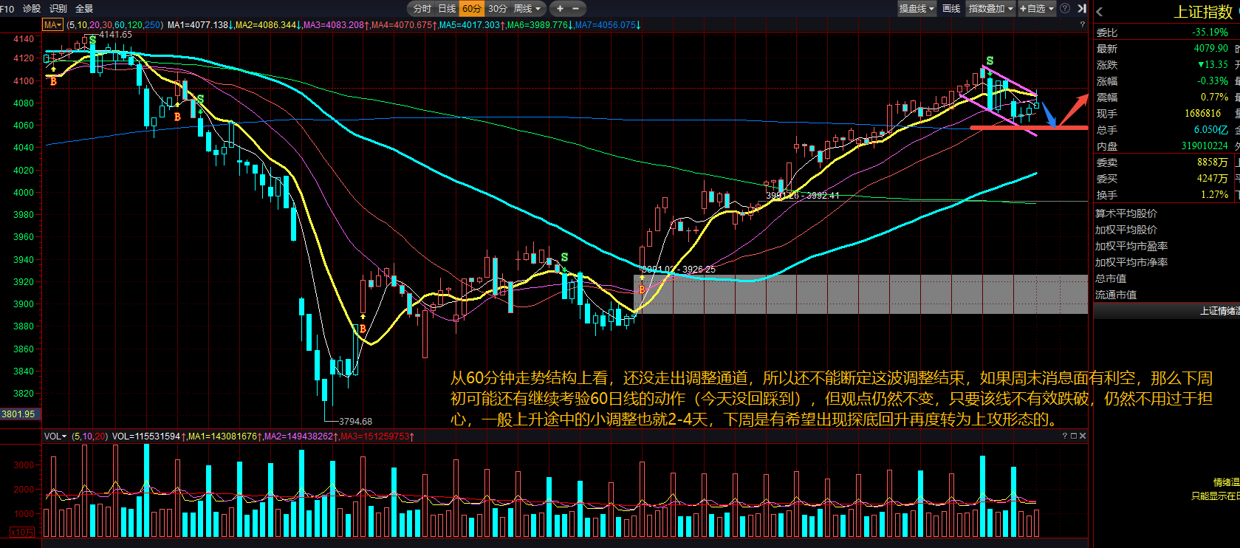Open the F10 menu item
The height and width of the screenshot is (548, 1240).
coord(7,9)
